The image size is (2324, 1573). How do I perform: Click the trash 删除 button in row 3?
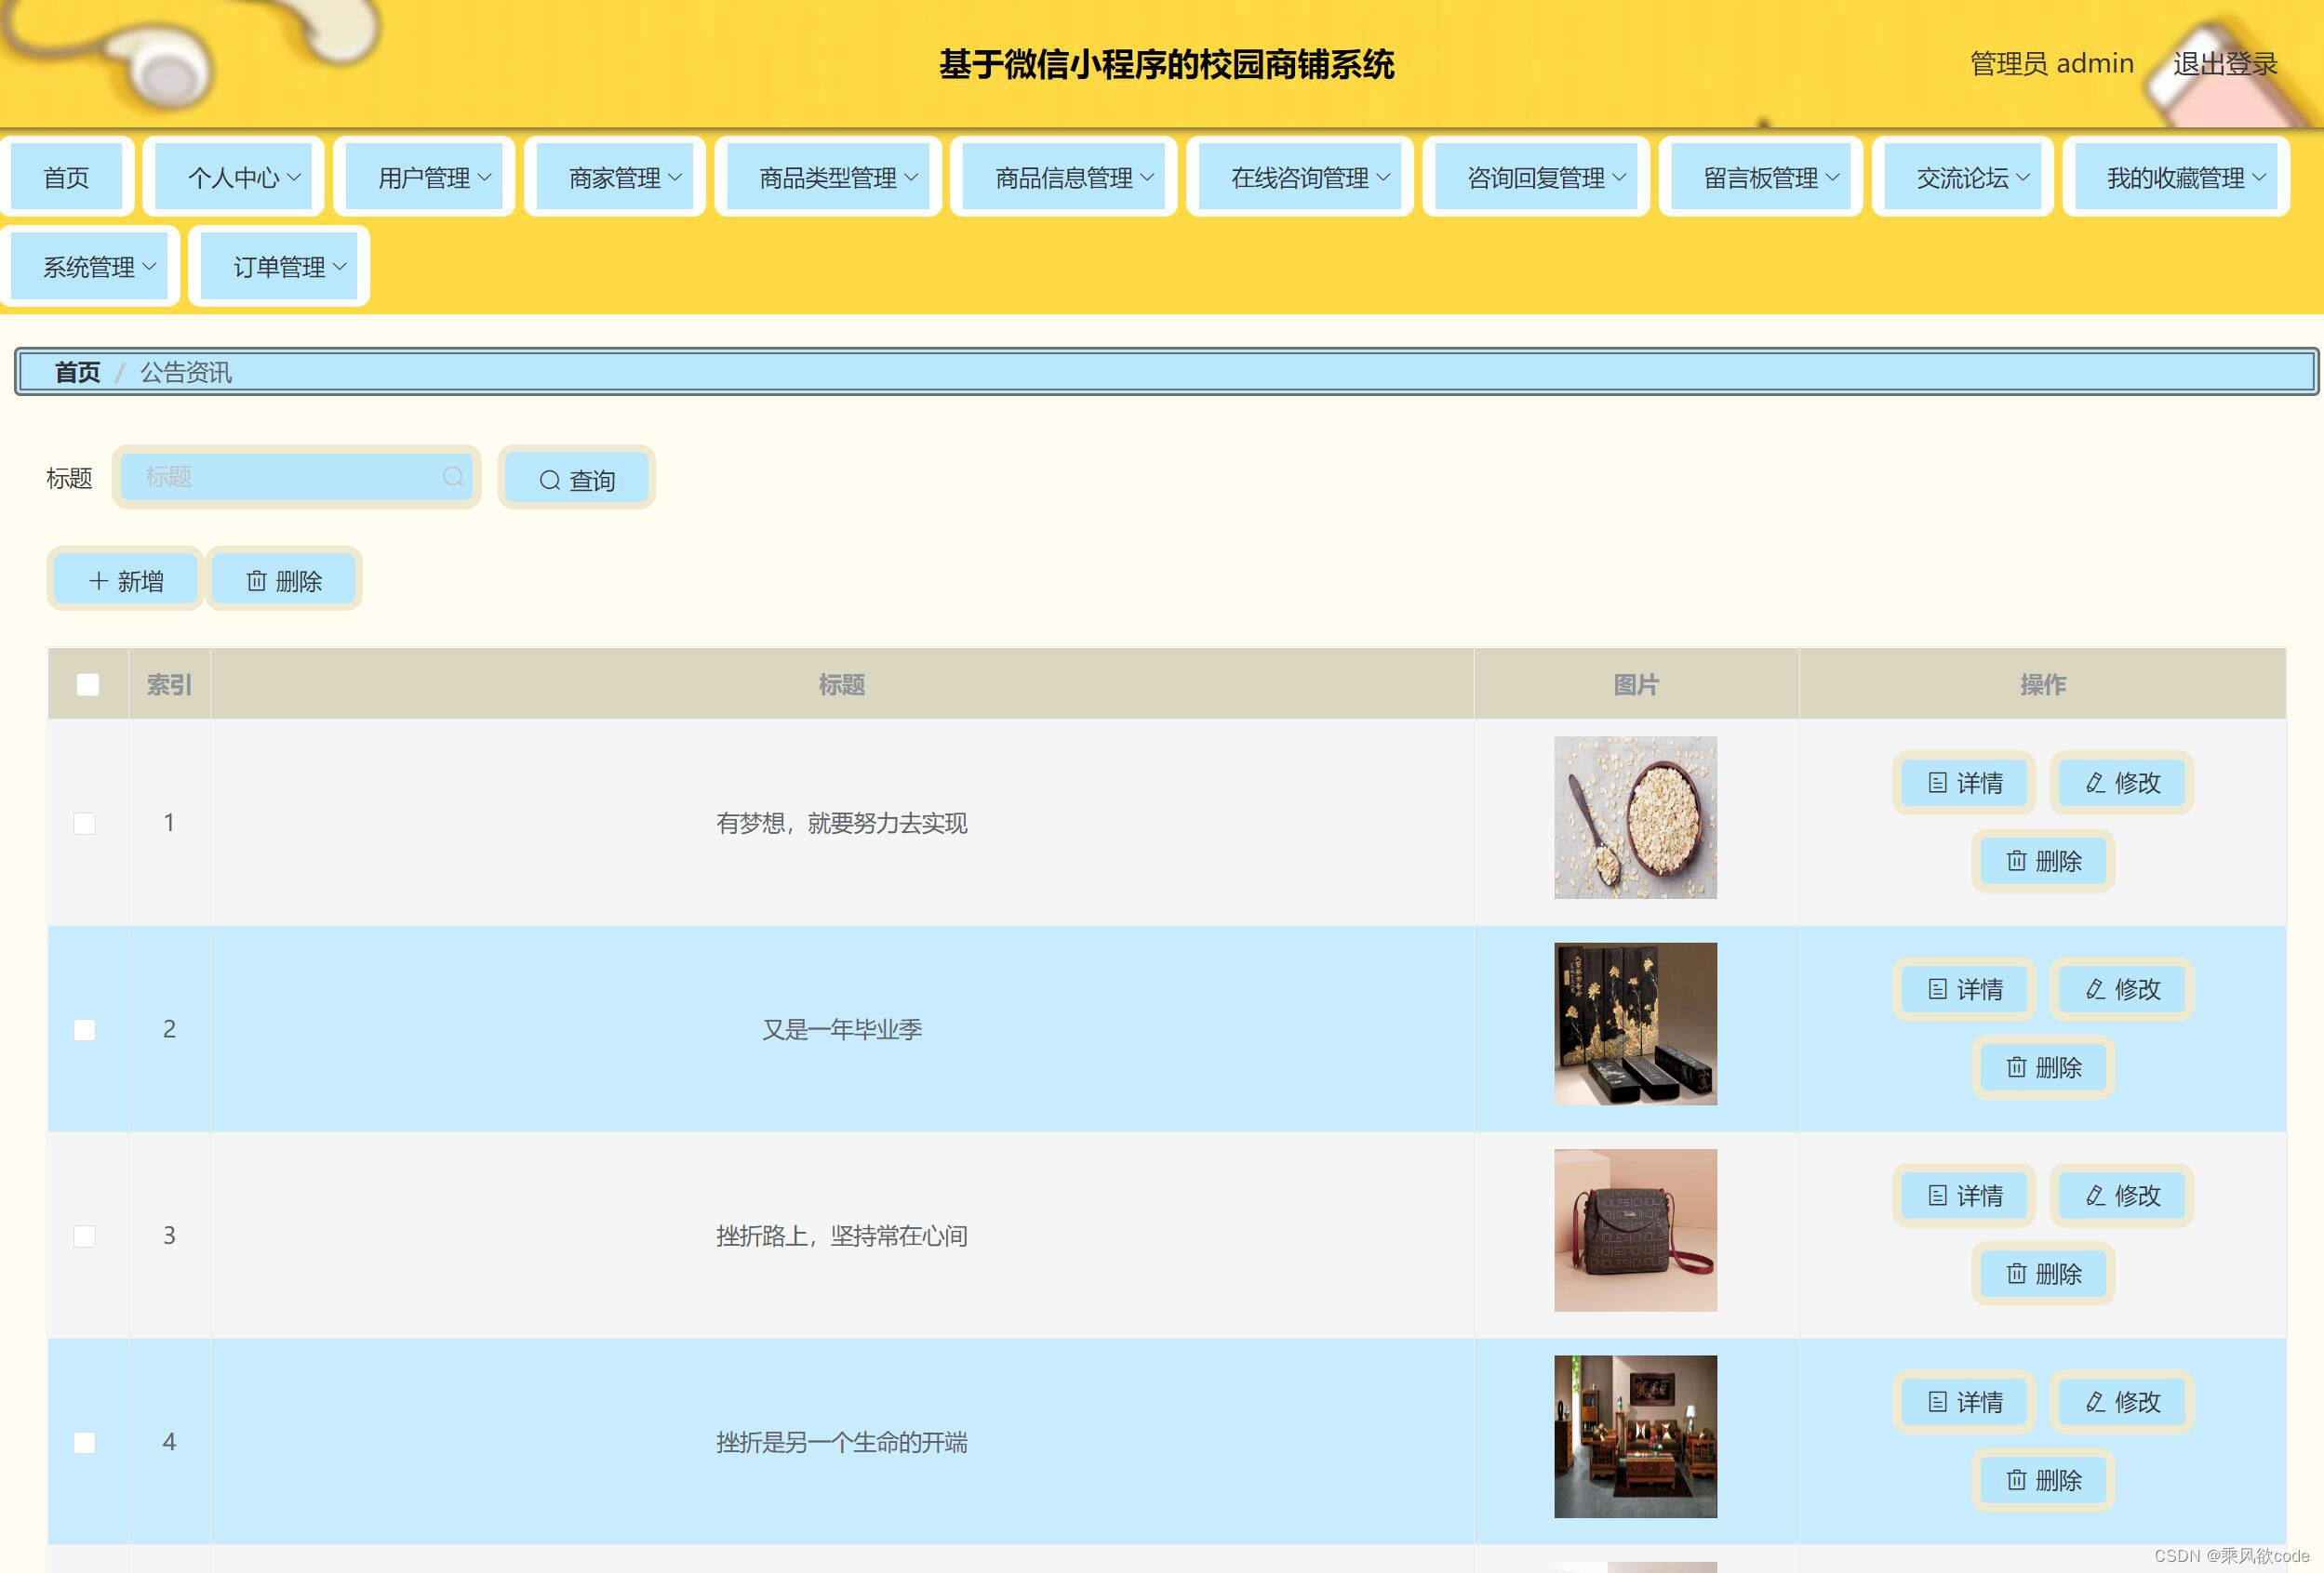point(2043,1274)
